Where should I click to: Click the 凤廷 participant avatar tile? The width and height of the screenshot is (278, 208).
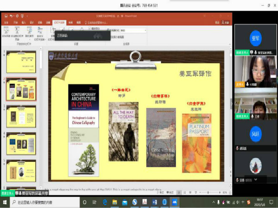[255, 134]
